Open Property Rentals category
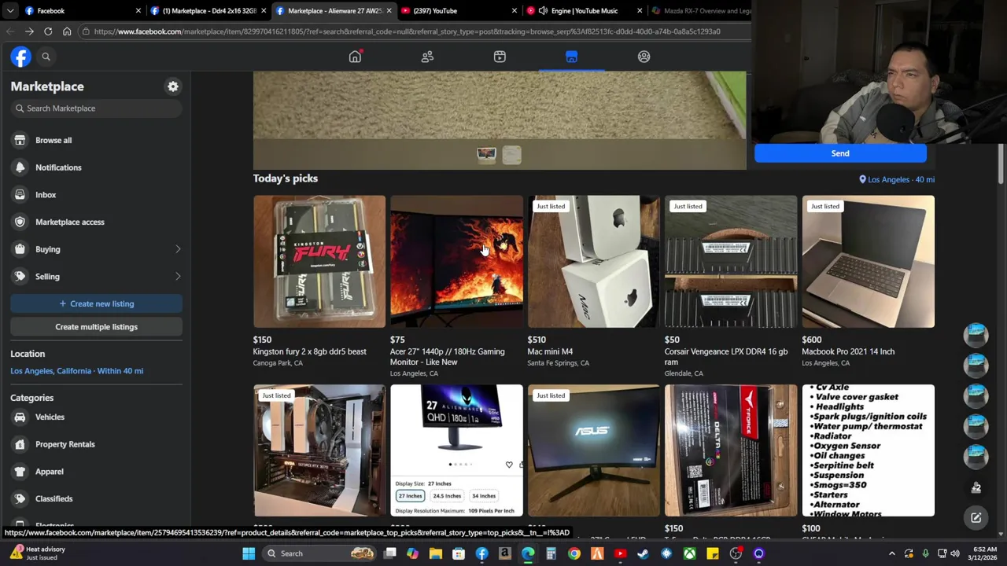The image size is (1007, 566). click(x=96, y=444)
